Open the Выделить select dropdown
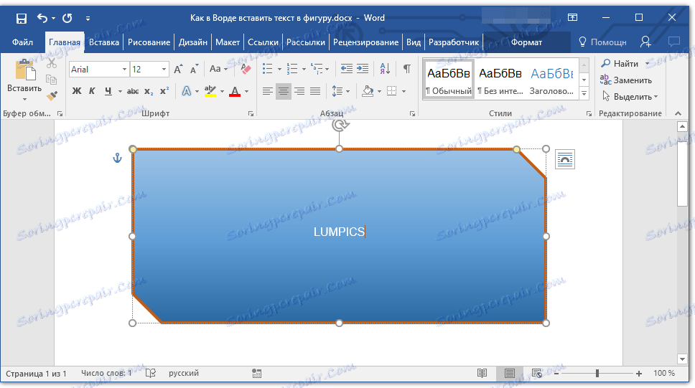The height and width of the screenshot is (388, 695). tap(630, 97)
